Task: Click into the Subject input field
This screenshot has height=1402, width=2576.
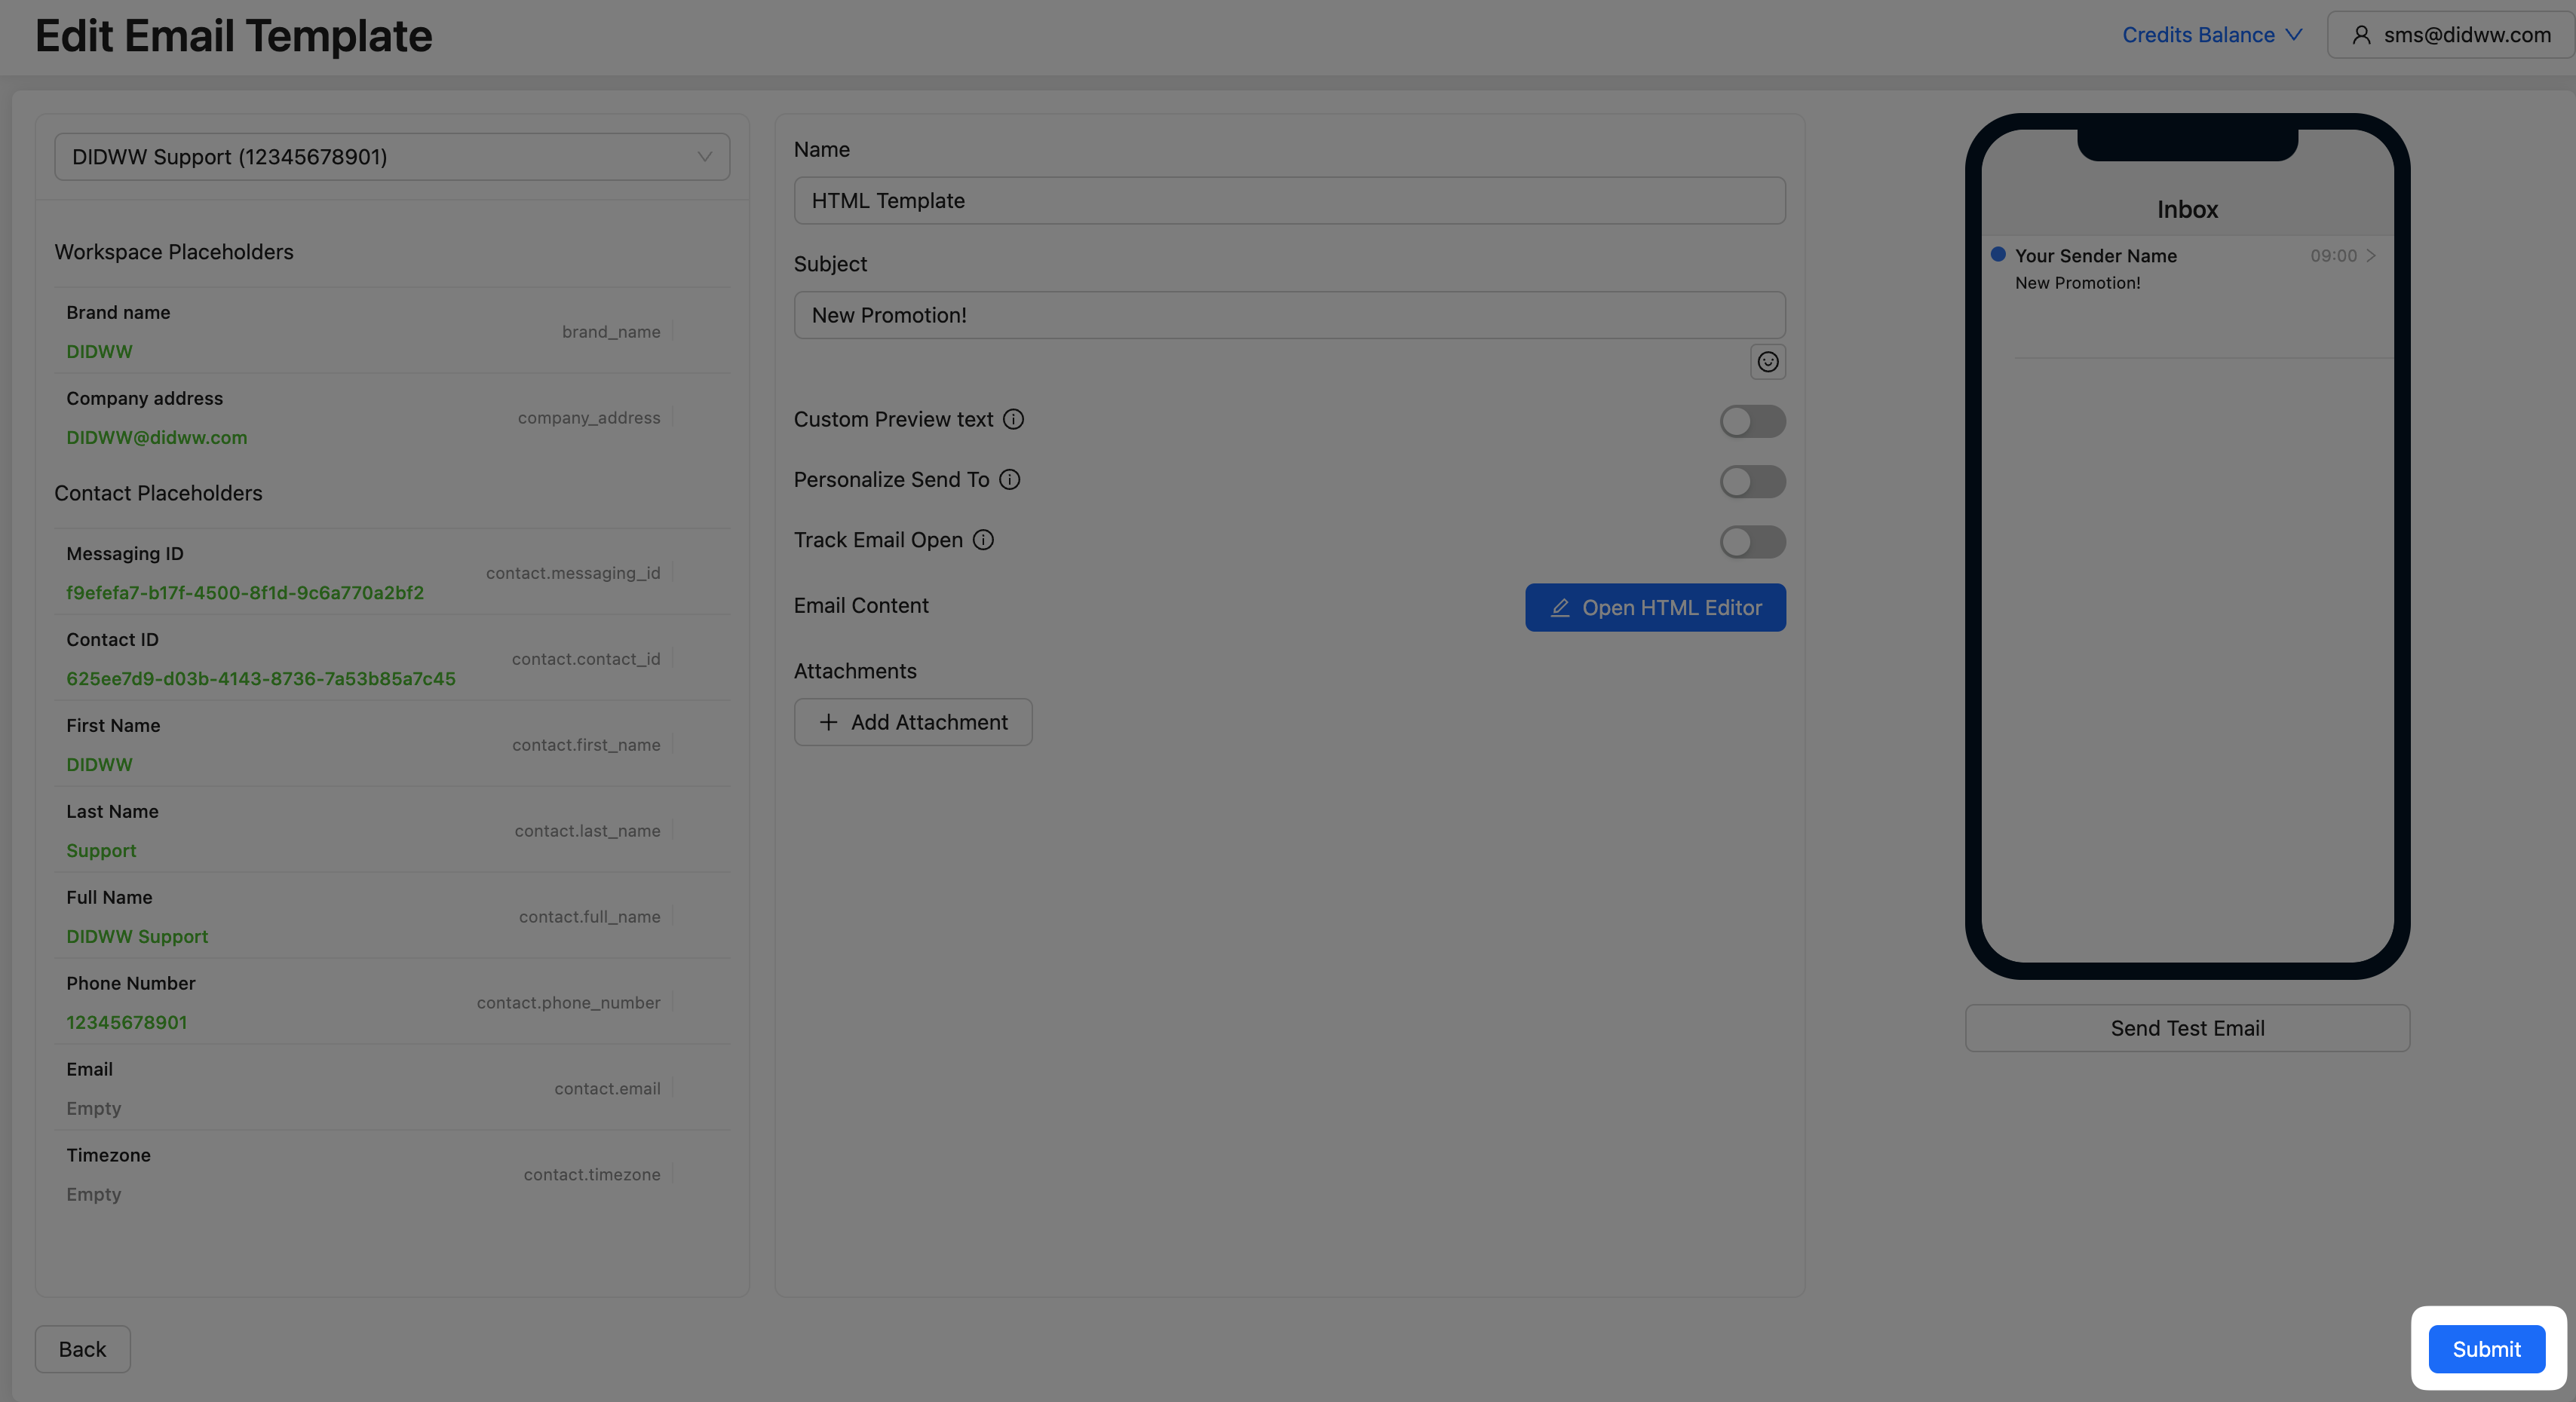Action: pyautogui.click(x=1288, y=316)
